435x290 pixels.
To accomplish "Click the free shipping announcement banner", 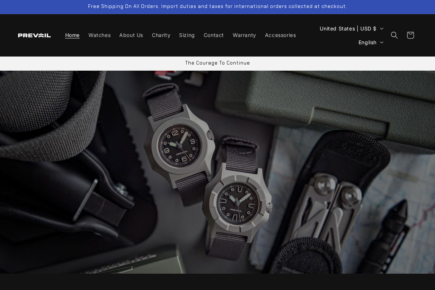I will click(x=217, y=6).
